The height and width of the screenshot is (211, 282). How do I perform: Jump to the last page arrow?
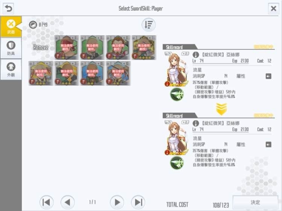138,202
